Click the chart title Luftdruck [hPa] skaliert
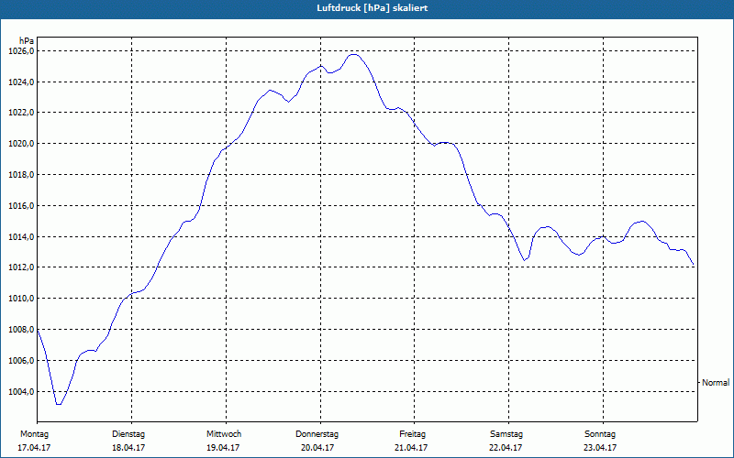Viewport: 734px width, 458px height. (373, 8)
